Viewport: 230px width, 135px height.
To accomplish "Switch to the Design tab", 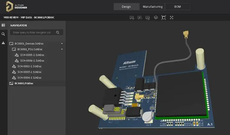I will (x=126, y=7).
